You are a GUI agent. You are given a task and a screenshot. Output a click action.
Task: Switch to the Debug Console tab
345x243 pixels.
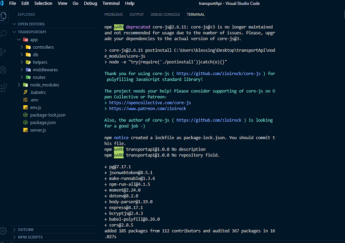point(165,14)
